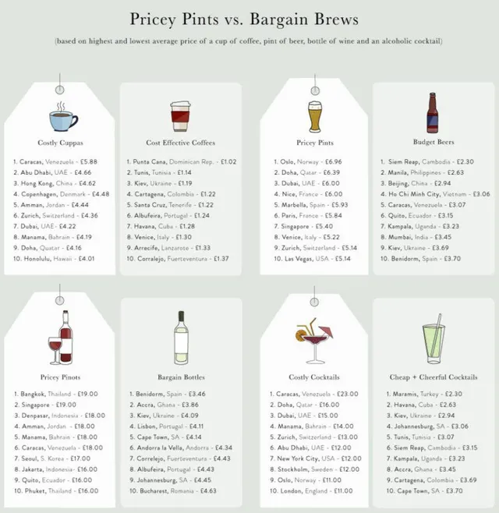The width and height of the screenshot is (499, 513).
Task: Click the takeaway coffee cup icon
Action: pyautogui.click(x=180, y=117)
